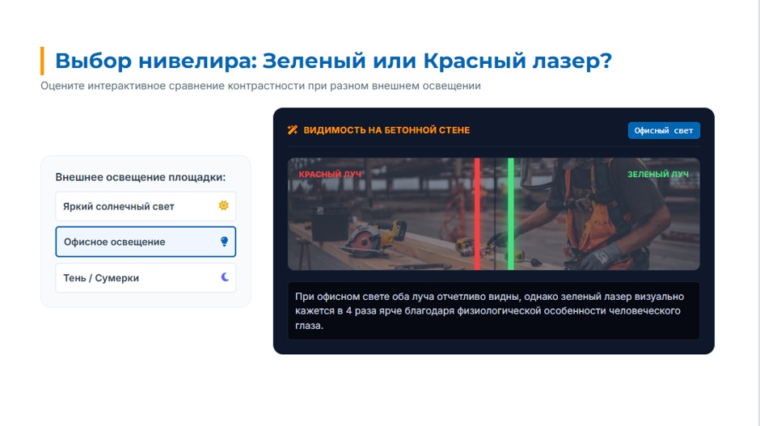Select the "Офисное освещение" lighting option
The height and width of the screenshot is (426, 760).
(146, 242)
